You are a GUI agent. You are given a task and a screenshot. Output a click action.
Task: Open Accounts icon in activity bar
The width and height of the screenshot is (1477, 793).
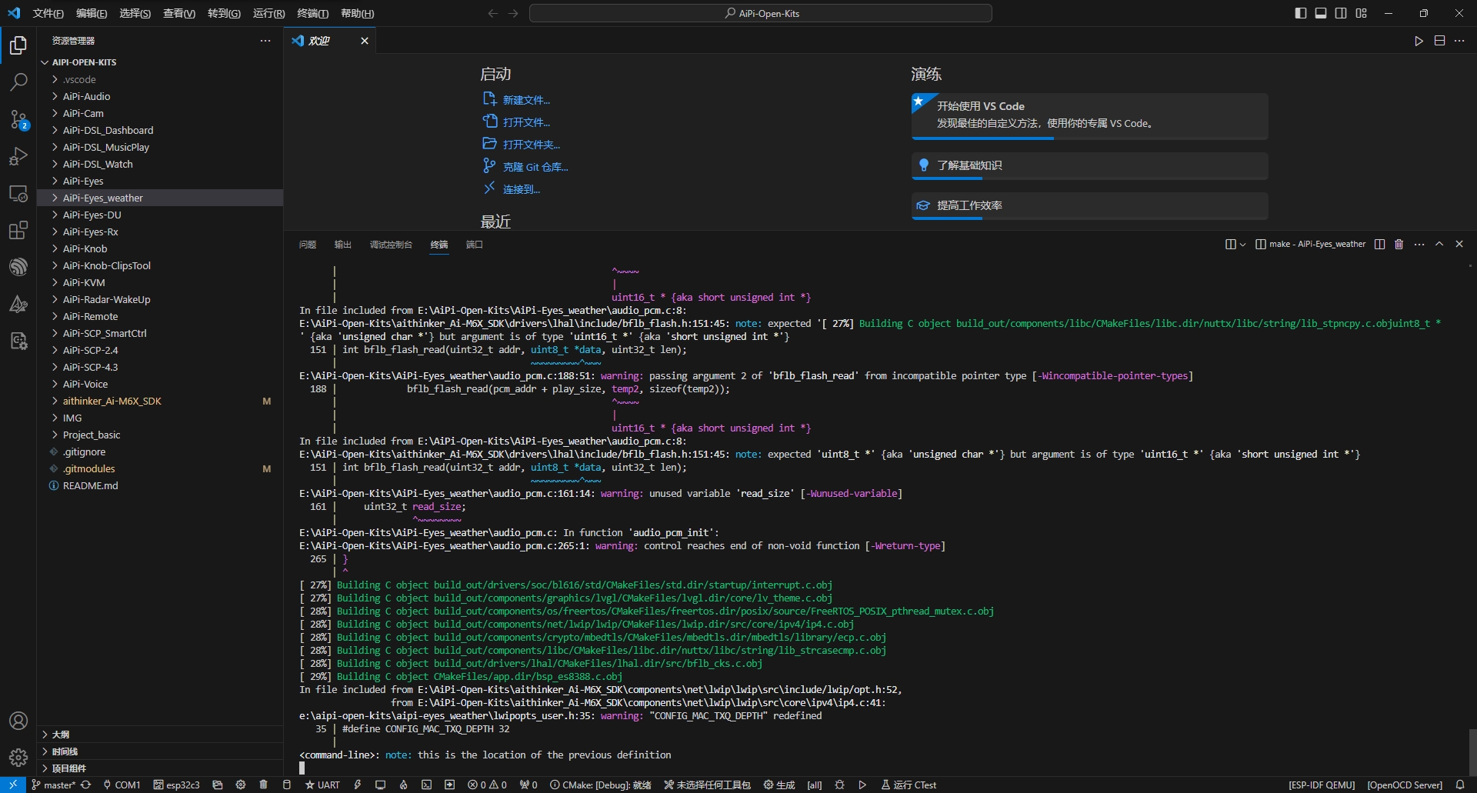[x=18, y=721]
